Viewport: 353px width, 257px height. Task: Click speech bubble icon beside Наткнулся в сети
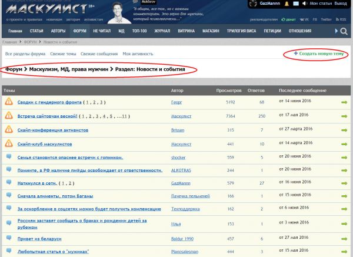[9, 183]
